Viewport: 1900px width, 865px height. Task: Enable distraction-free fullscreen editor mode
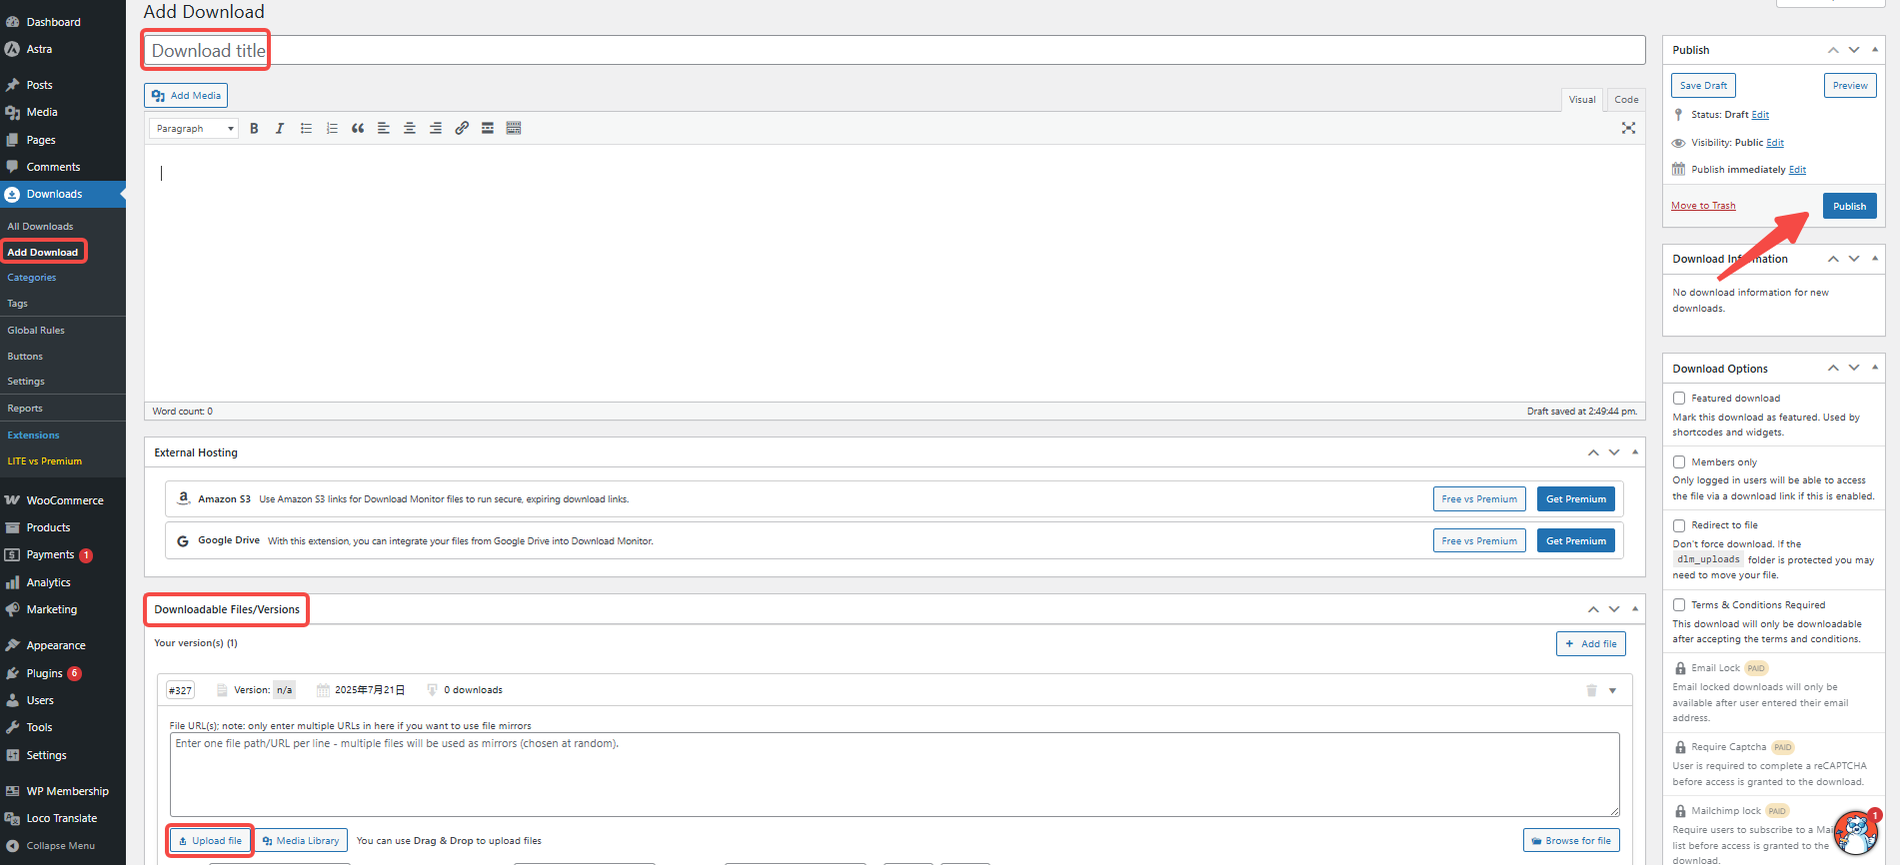click(1628, 128)
